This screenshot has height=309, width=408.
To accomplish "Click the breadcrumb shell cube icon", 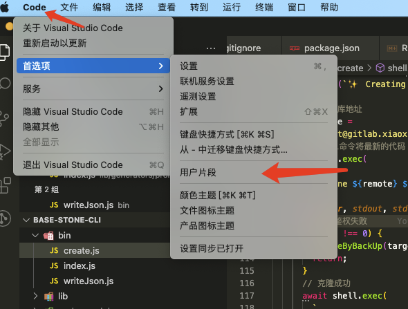I will pos(380,68).
